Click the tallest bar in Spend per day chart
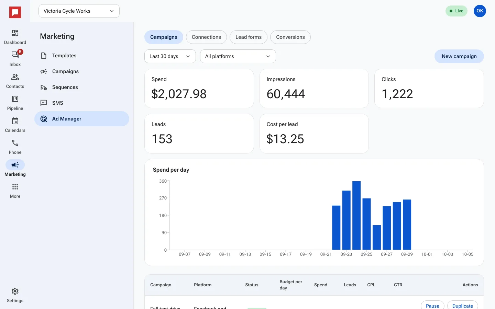This screenshot has width=495, height=309. coord(356,216)
